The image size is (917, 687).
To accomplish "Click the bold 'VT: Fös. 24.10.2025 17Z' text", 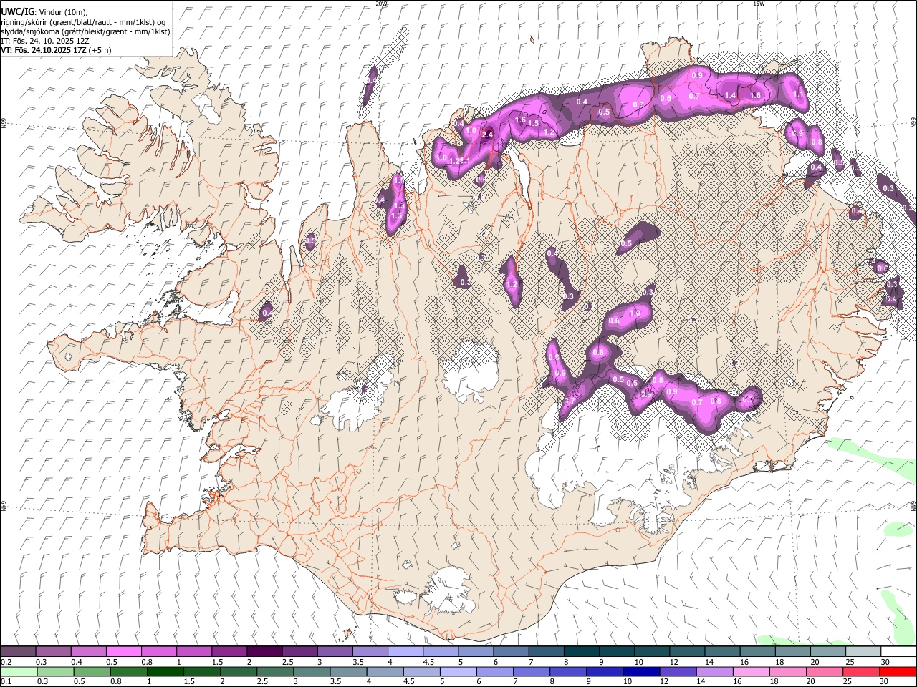I will point(43,50).
